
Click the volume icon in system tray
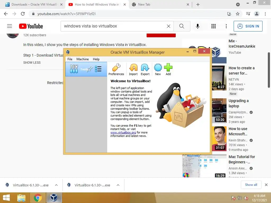(x=246, y=198)
